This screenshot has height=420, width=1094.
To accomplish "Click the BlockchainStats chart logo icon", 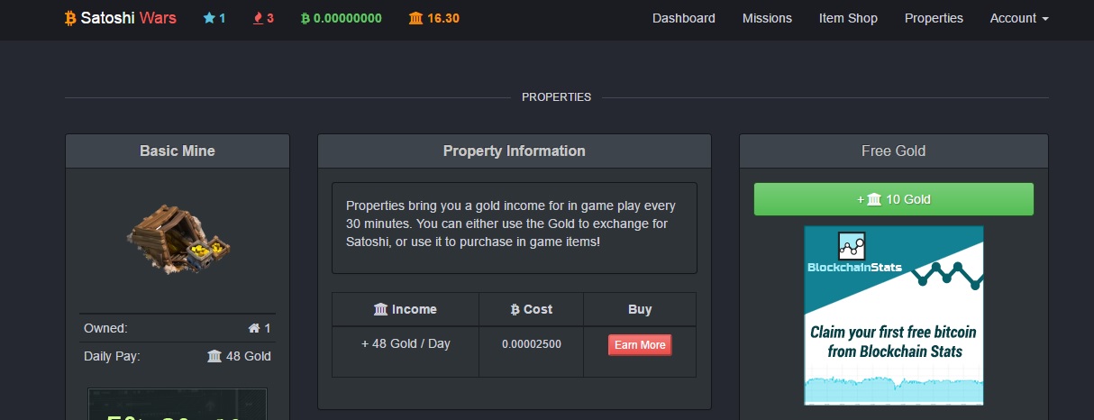I will coord(852,245).
